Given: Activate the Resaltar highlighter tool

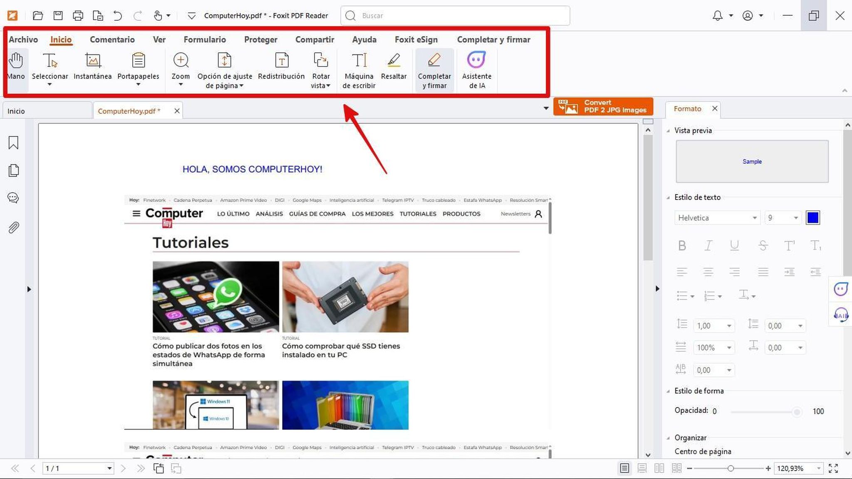Looking at the screenshot, I should coord(394,67).
